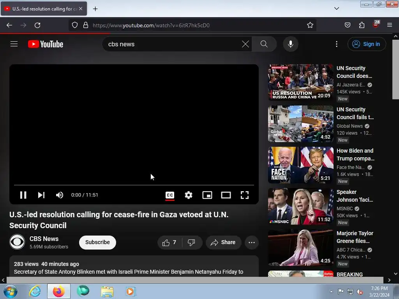The image size is (399, 299).
Task: Open Marjorie Taylor Greene files video title
Action: click(355, 237)
